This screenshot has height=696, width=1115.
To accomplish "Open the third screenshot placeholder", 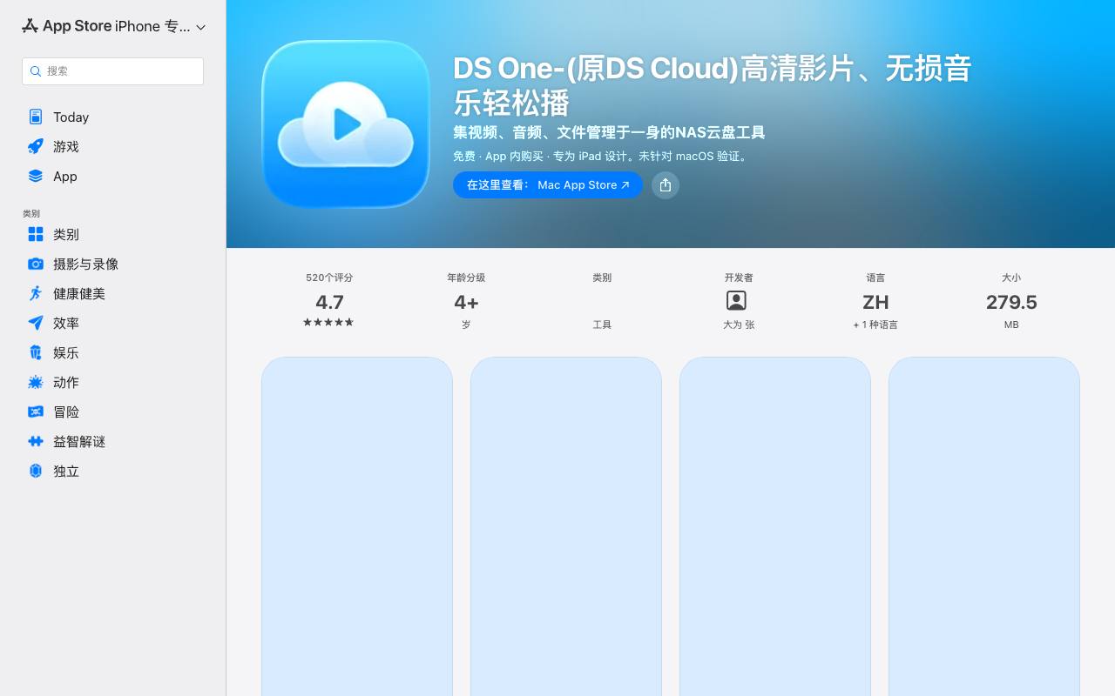I will point(775,526).
